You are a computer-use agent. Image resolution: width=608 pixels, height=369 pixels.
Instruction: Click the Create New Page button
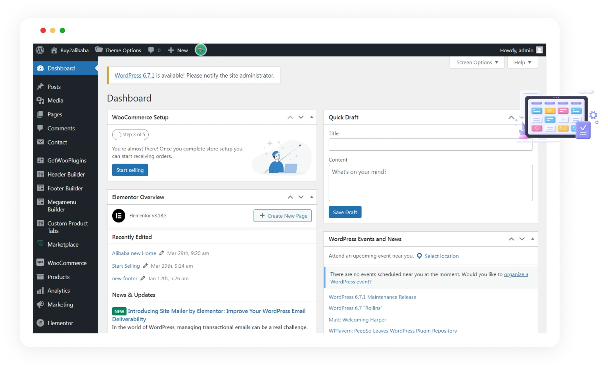(283, 216)
